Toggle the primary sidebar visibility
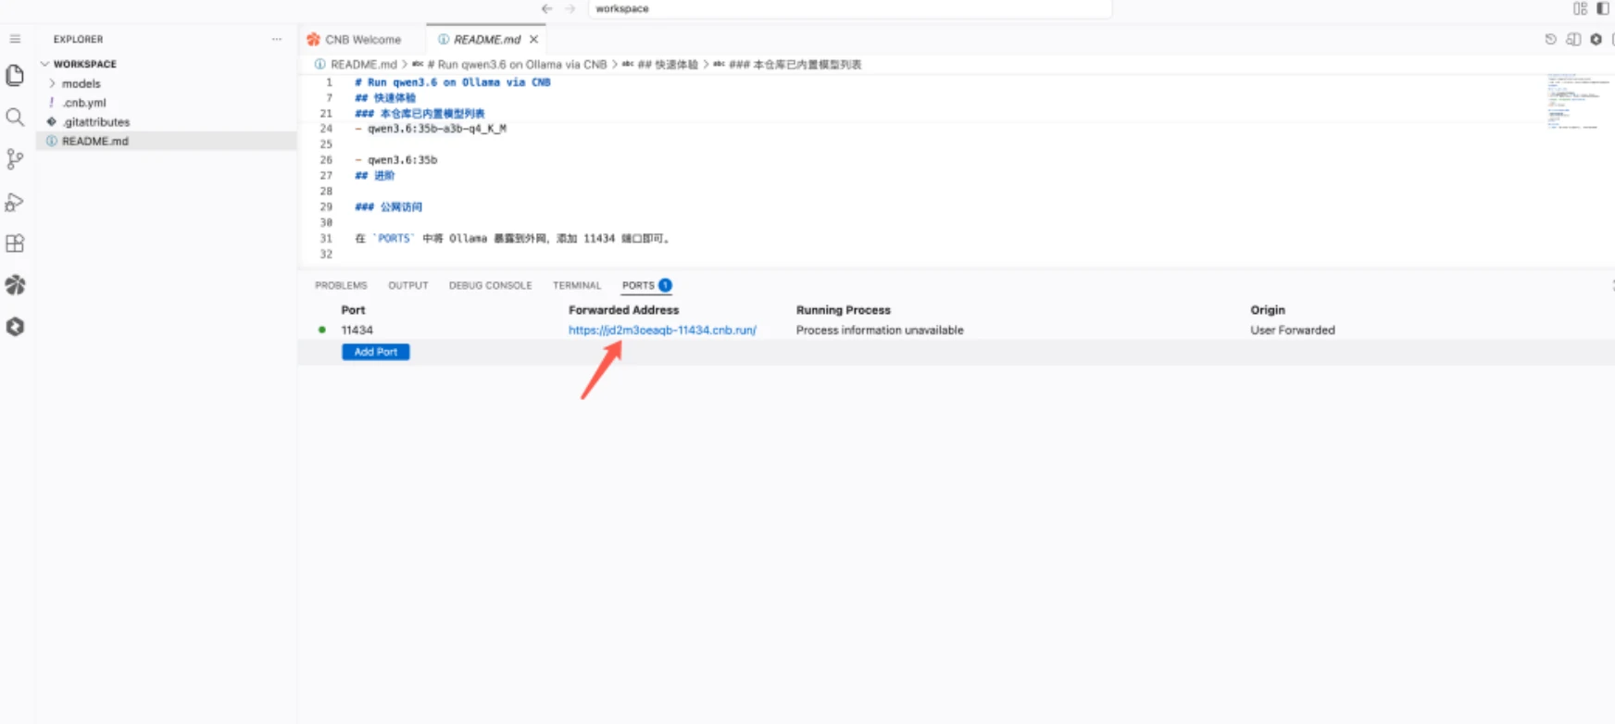Viewport: 1615px width, 724px height. pos(1603,8)
